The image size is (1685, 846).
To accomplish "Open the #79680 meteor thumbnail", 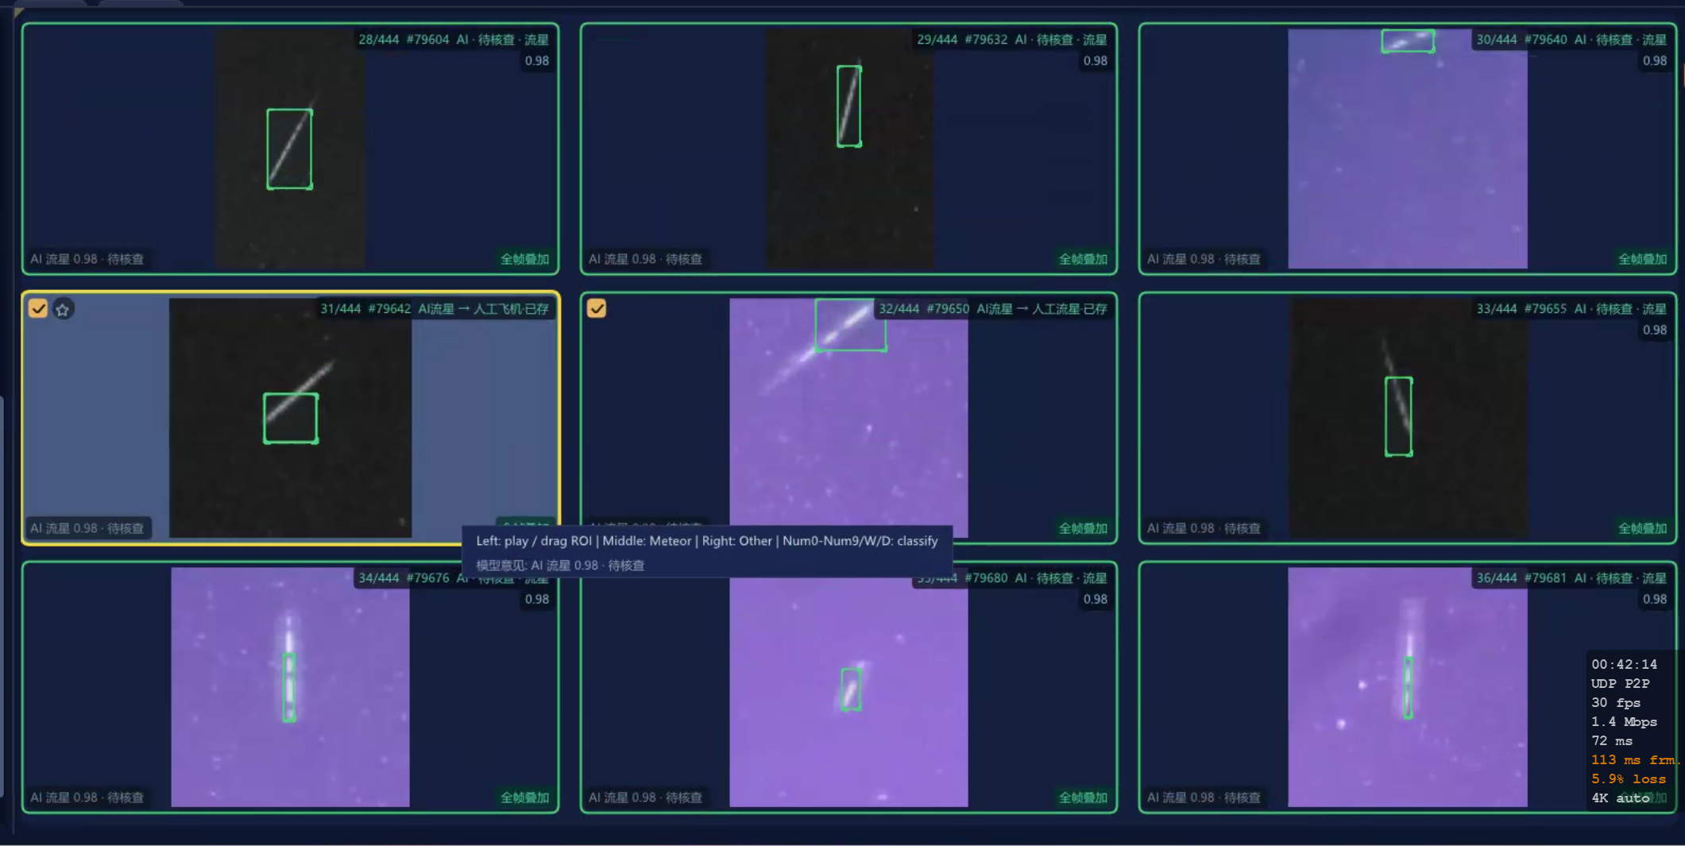I will 848,687.
